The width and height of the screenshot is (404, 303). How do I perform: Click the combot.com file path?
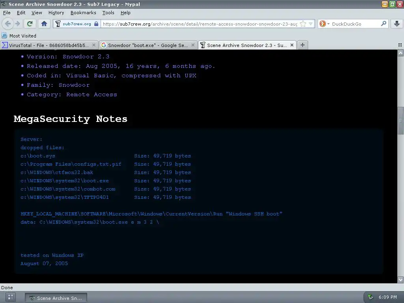(68, 189)
